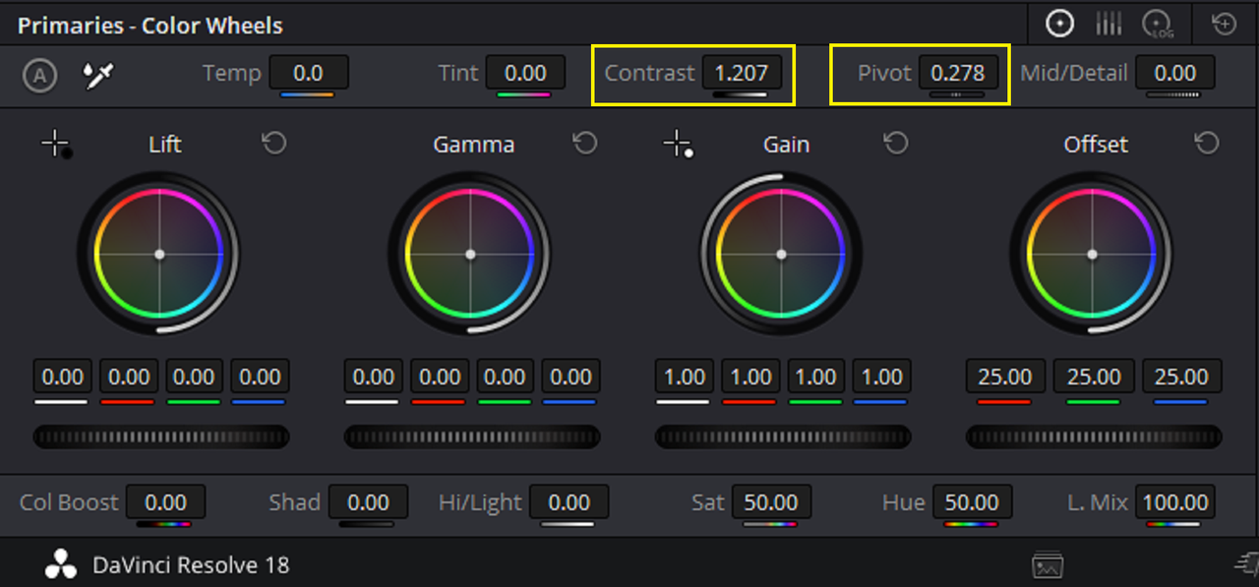This screenshot has width=1259, height=587.
Task: Select the white balance eyedropper
Action: coord(97,75)
